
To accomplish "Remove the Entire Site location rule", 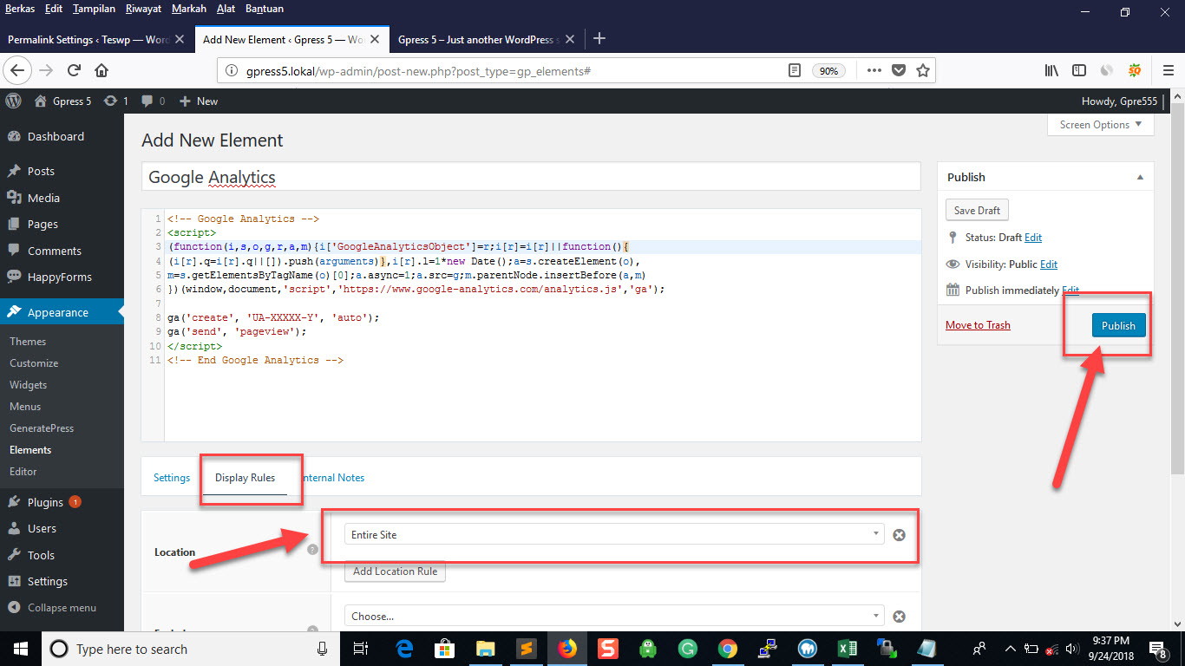I will click(x=899, y=535).
